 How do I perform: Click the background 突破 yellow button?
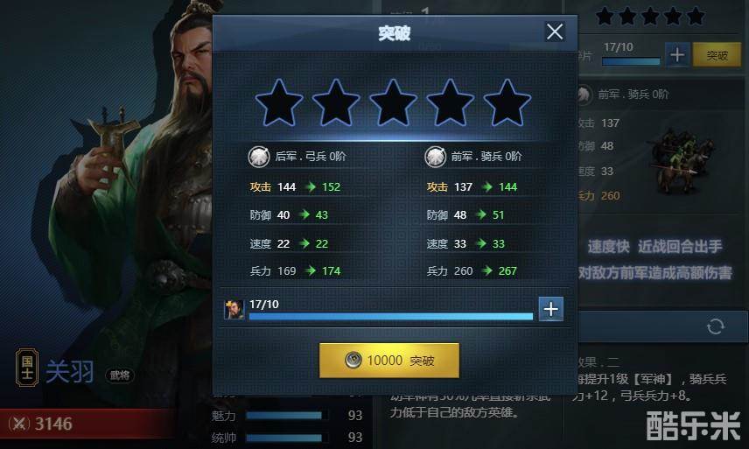click(x=717, y=55)
